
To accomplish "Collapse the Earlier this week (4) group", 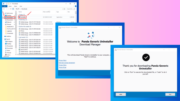I will point(18,27).
